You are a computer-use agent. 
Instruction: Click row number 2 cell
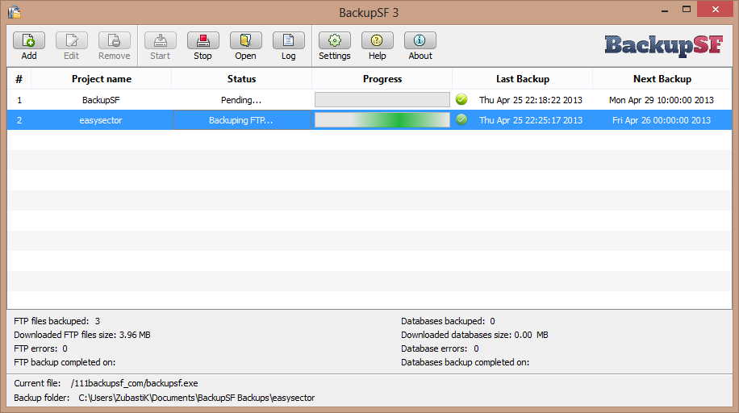tap(19, 120)
